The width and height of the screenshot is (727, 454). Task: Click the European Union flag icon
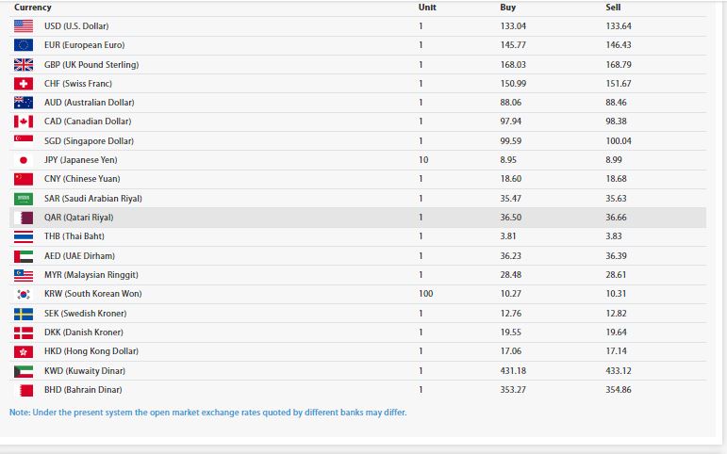pyautogui.click(x=24, y=45)
